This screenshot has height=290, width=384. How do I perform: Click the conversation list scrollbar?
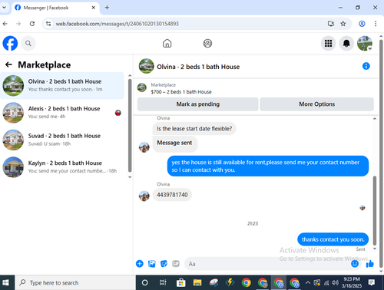pos(130,125)
